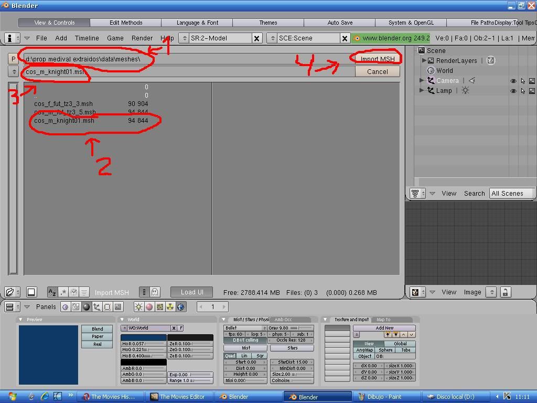Toggle hide dot files ghost icon

coord(155,292)
